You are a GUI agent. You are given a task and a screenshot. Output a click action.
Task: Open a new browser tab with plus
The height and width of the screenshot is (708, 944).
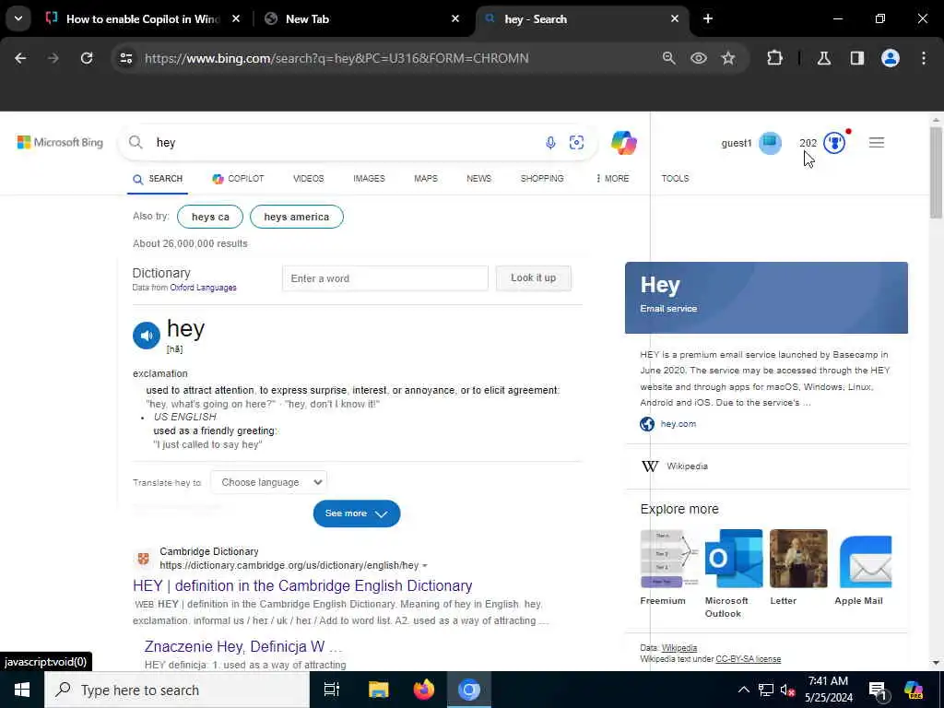point(708,18)
